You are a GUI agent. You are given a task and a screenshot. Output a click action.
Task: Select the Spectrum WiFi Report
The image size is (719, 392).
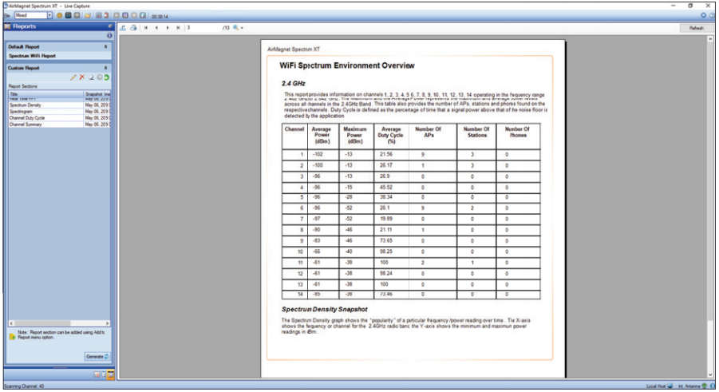32,56
